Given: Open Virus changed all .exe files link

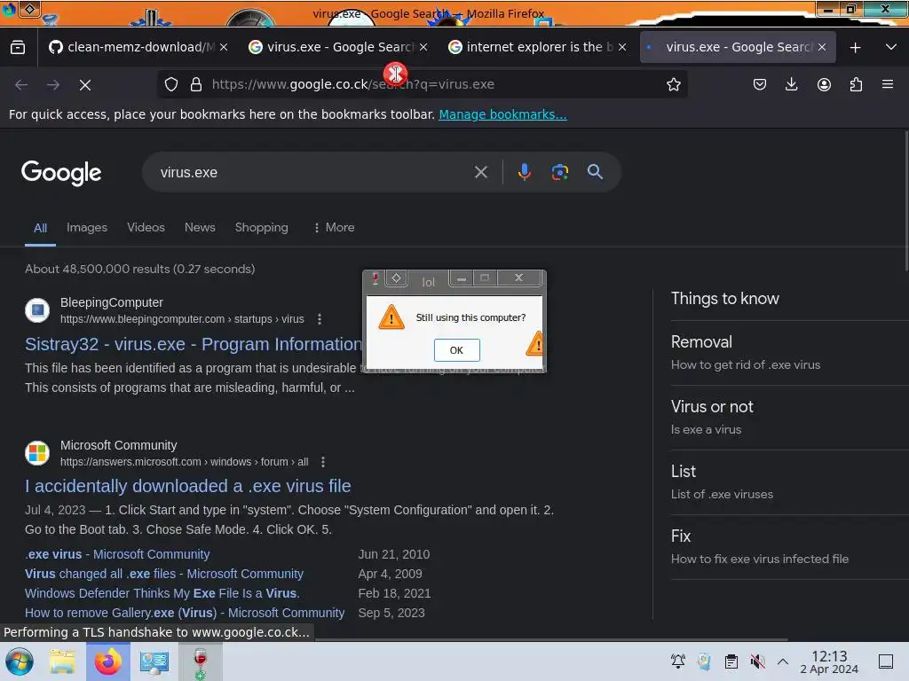Looking at the screenshot, I should (164, 574).
